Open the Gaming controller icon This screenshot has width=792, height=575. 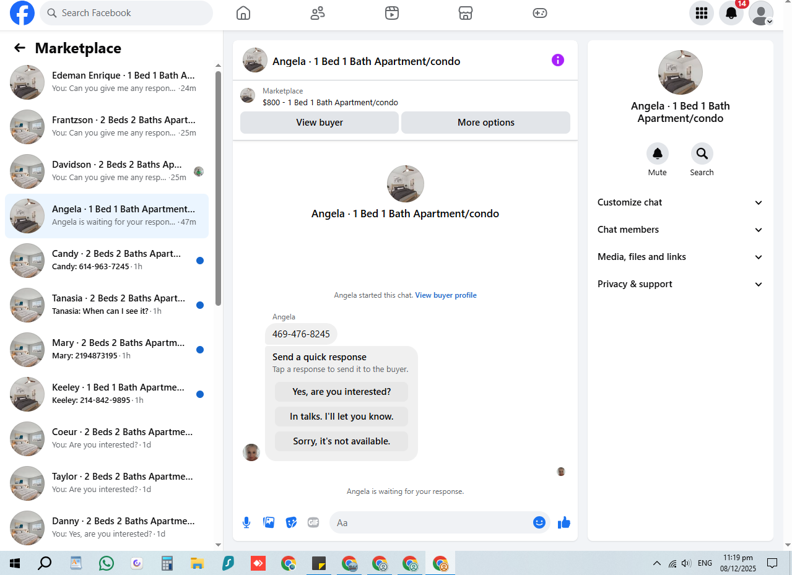[x=540, y=13]
